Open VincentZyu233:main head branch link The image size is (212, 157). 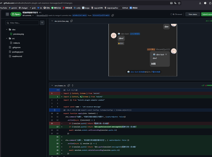[x=101, y=15]
